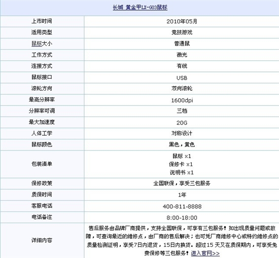Select the 包装清单 label
279x258 pixels.
pyautogui.click(x=42, y=164)
